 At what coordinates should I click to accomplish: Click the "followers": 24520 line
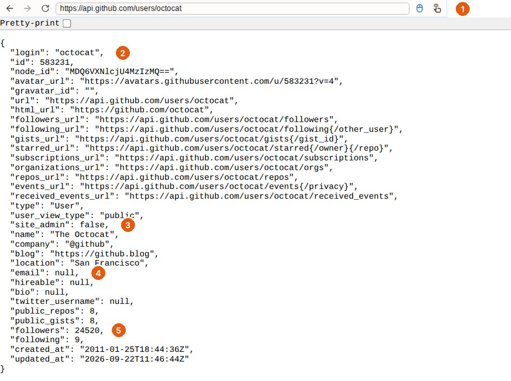click(57, 330)
